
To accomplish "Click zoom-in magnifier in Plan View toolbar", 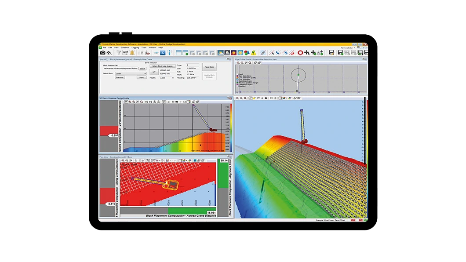I will 123,160.
